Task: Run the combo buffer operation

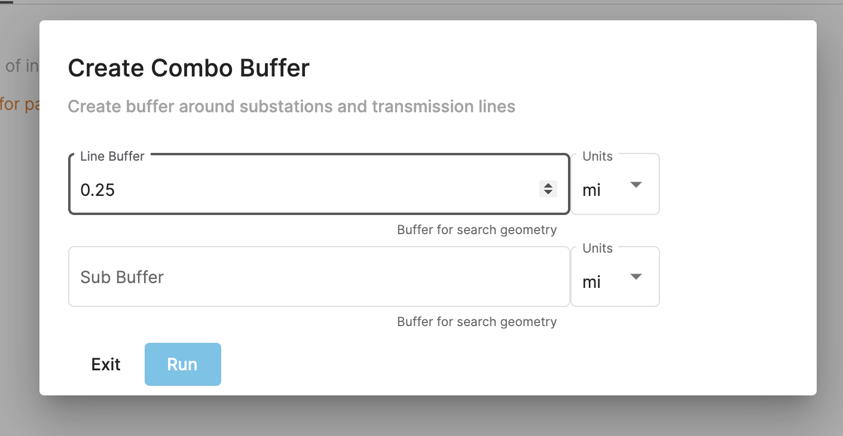Action: (x=182, y=364)
